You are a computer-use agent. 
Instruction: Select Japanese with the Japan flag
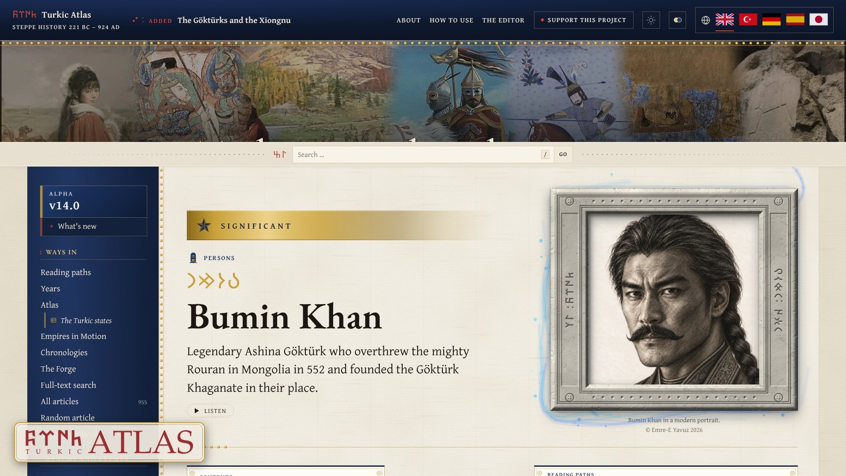pos(818,19)
